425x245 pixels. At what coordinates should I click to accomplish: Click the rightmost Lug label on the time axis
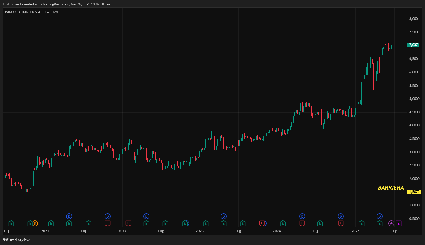click(x=394, y=231)
